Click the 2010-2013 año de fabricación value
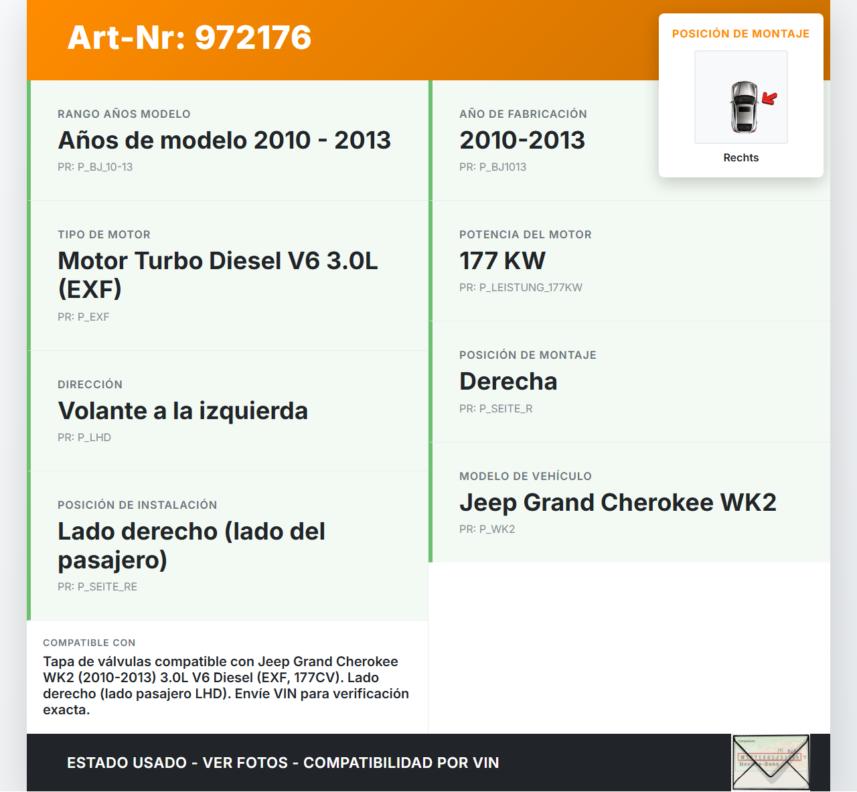Viewport: 857px width, 792px height. tap(522, 141)
